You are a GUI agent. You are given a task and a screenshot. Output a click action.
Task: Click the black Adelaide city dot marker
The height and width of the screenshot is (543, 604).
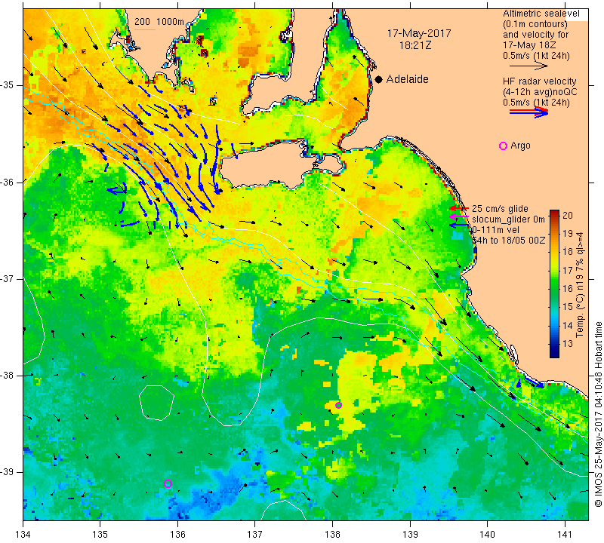tap(379, 79)
